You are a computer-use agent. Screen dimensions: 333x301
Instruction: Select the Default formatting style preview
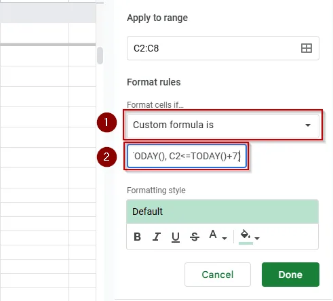click(x=222, y=212)
